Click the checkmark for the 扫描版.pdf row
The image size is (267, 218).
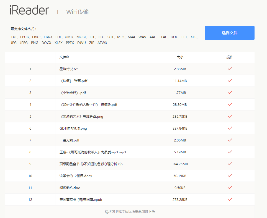pyautogui.click(x=230, y=104)
